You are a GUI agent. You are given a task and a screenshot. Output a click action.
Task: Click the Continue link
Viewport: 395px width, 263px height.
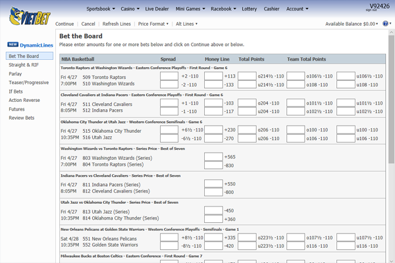tap(65, 24)
